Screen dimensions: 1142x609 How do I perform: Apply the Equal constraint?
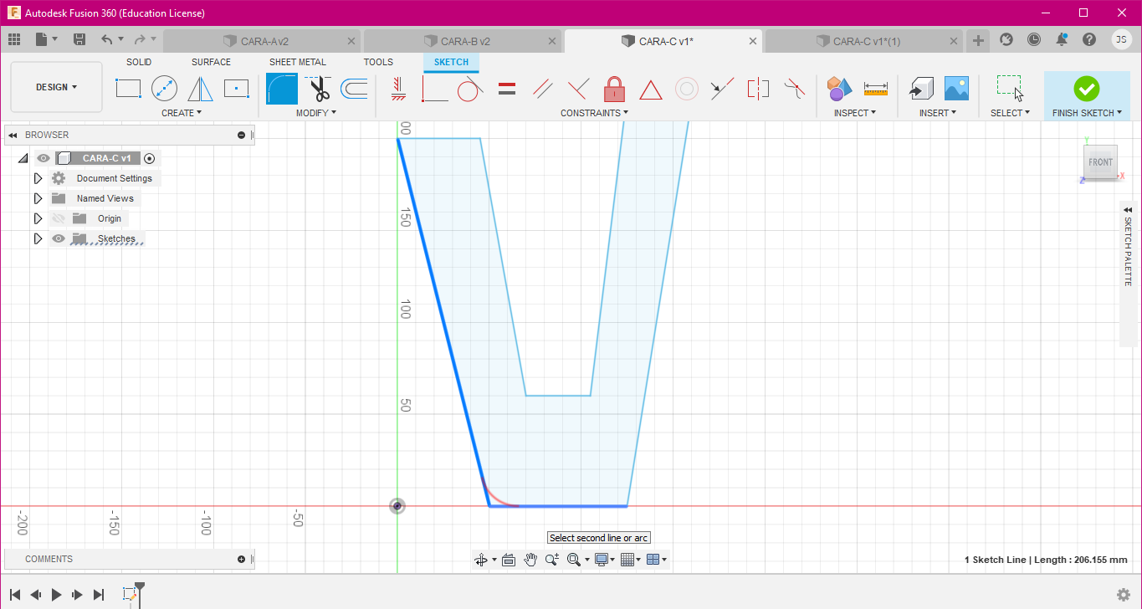[506, 88]
